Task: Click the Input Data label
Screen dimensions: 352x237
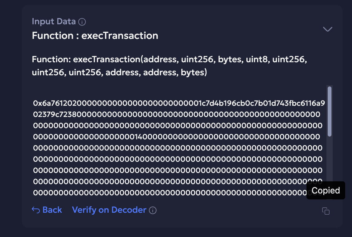Action: click(x=54, y=21)
